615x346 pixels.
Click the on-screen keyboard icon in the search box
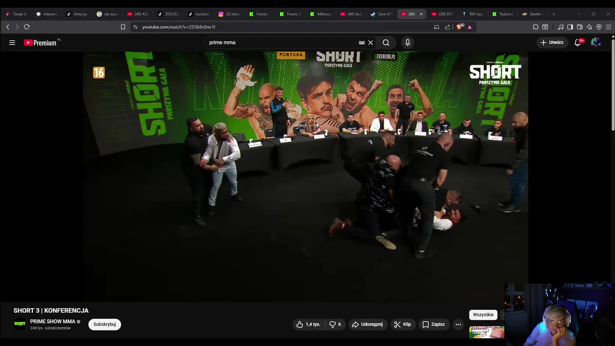pos(362,42)
